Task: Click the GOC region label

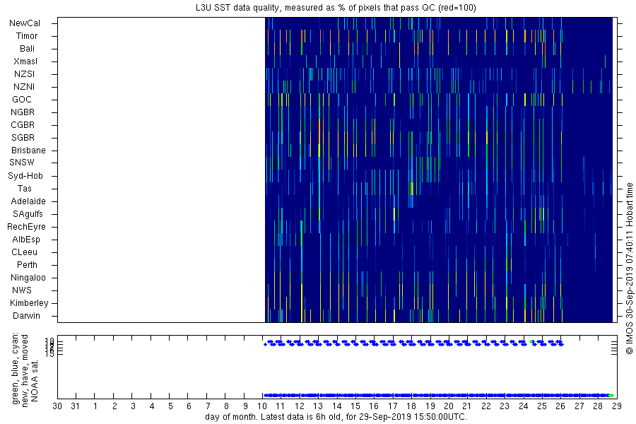Action: pos(22,100)
